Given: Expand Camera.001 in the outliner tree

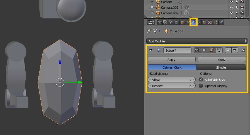Looking at the screenshot, I should 152,7.
